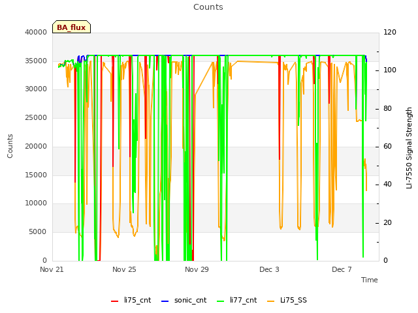Click the 30000 left axis value
This screenshot has height=313, width=418.
36,89
